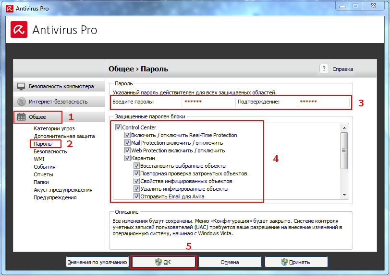Minimize the Antivirus Pro window
The width and height of the screenshot is (390, 276).
(x=342, y=6)
